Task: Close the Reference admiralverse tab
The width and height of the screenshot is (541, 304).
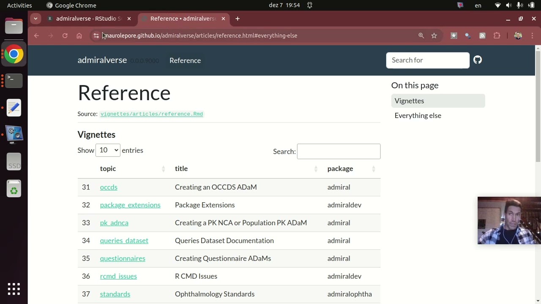Action: [x=223, y=19]
